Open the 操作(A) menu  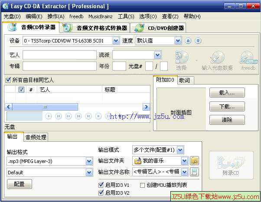coord(56,16)
